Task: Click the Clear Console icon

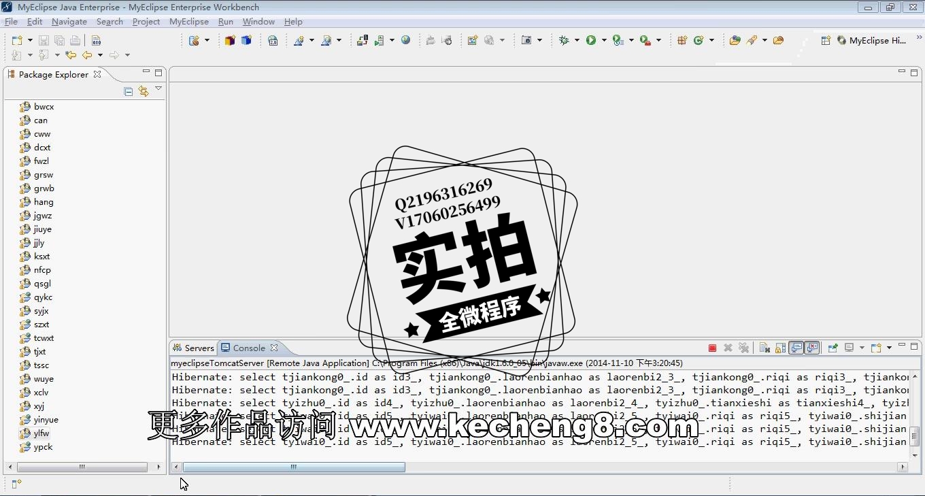Action: tap(764, 348)
